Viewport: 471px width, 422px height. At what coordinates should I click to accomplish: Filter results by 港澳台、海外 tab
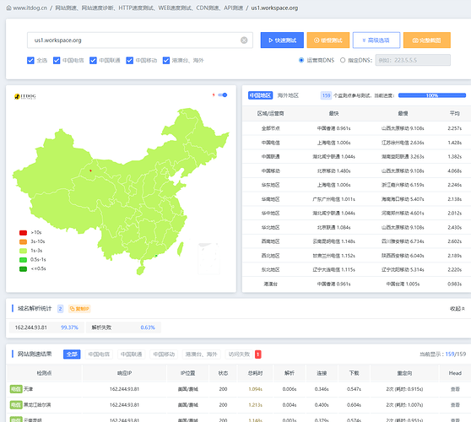201,354
